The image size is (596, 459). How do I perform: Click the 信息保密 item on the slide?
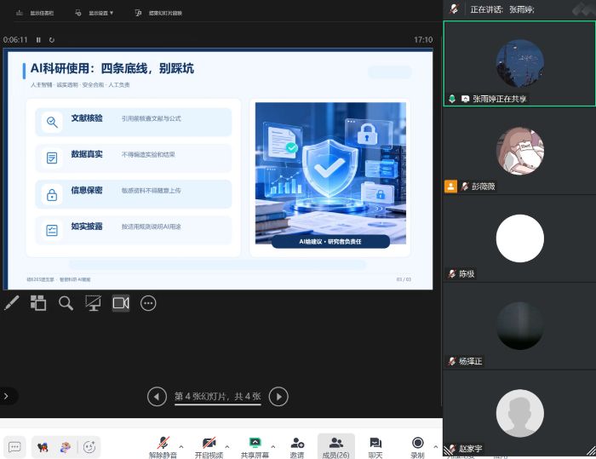[x=134, y=194]
